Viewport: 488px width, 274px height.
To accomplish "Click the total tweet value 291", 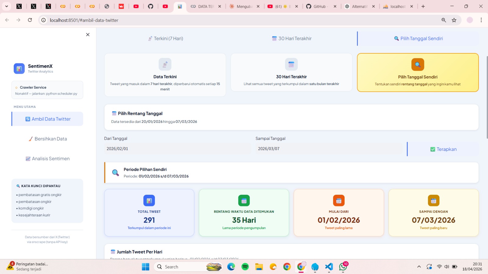I will coord(149,220).
